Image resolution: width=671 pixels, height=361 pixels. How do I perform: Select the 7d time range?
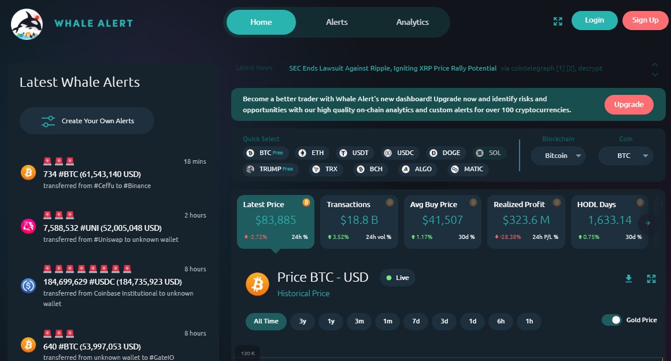[x=416, y=322]
